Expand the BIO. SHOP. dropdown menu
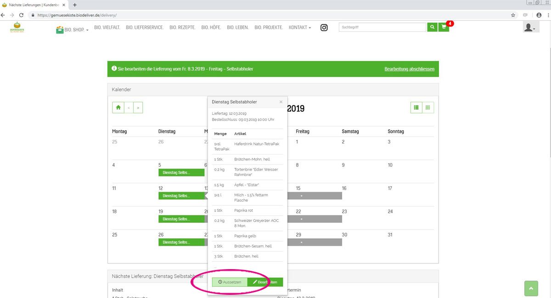 click(x=73, y=30)
